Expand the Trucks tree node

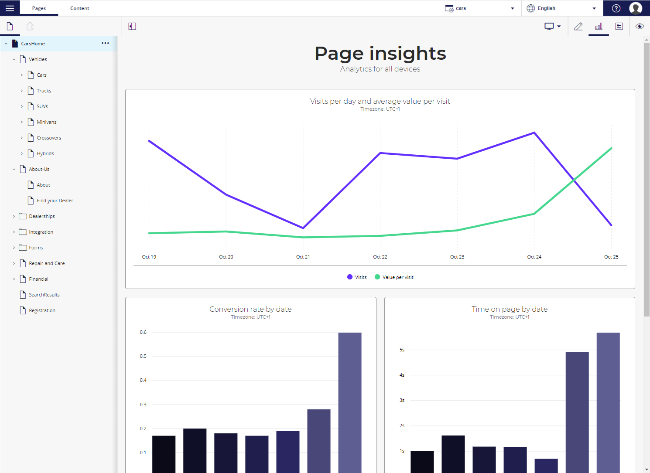click(22, 91)
